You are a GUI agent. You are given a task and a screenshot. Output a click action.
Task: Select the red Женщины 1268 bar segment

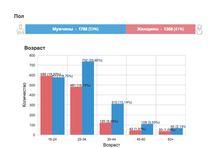click(x=160, y=29)
